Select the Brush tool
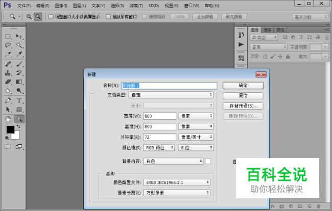 click(x=19, y=64)
